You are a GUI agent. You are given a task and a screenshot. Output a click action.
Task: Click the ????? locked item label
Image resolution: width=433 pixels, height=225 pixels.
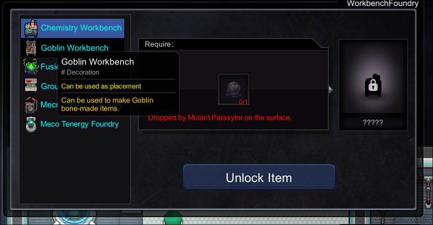coord(373,123)
